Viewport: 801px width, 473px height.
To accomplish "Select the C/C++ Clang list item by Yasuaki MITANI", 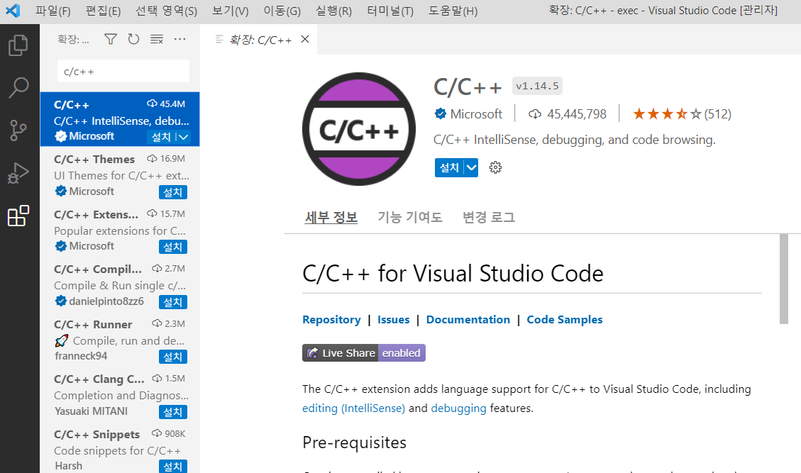I will tap(120, 394).
